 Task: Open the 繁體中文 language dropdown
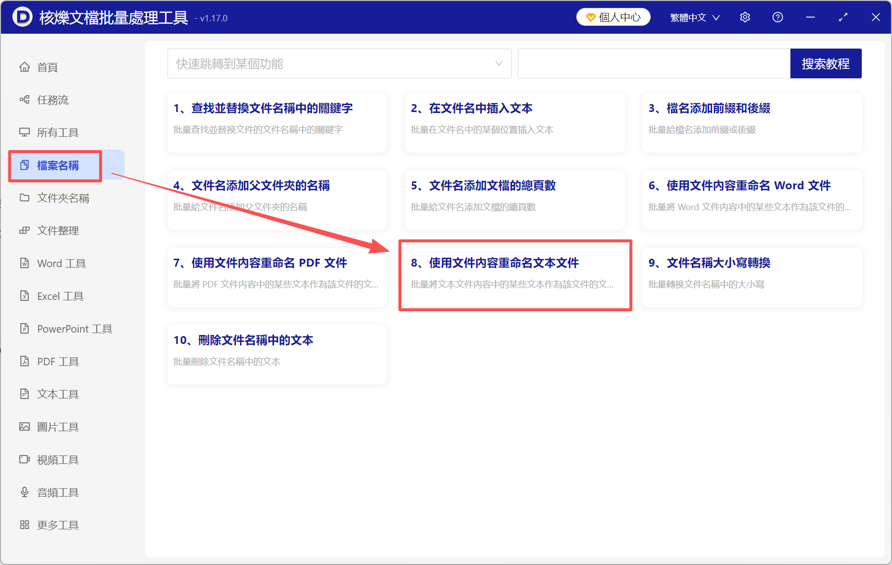tap(693, 17)
